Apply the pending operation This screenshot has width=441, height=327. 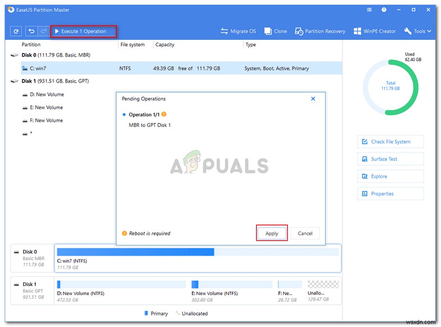point(272,233)
